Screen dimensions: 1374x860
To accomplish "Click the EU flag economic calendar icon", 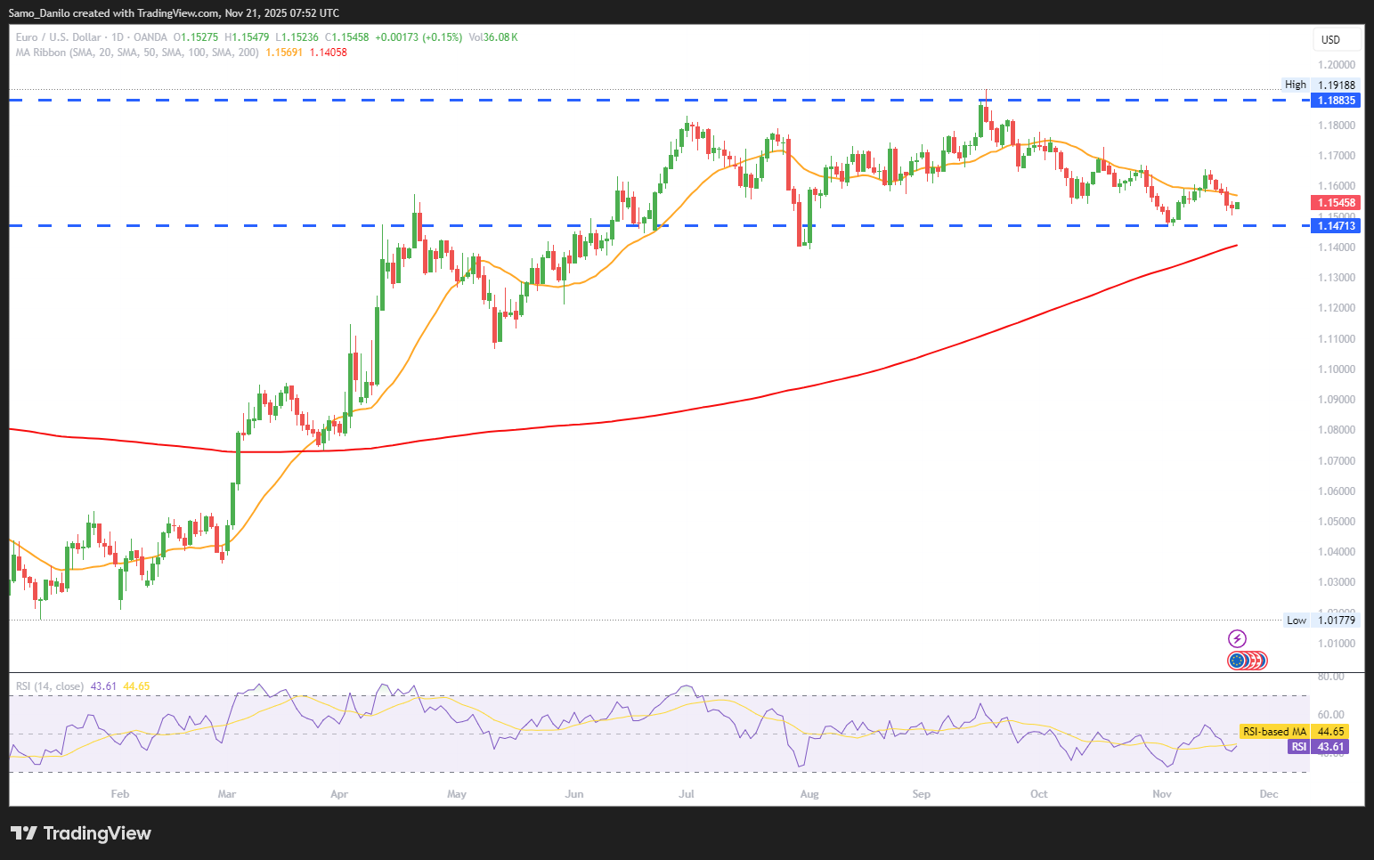I will click(x=1236, y=661).
